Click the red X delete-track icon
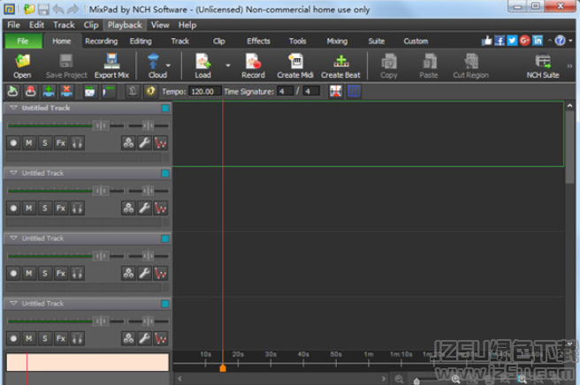This screenshot has width=580, height=385. click(x=66, y=91)
